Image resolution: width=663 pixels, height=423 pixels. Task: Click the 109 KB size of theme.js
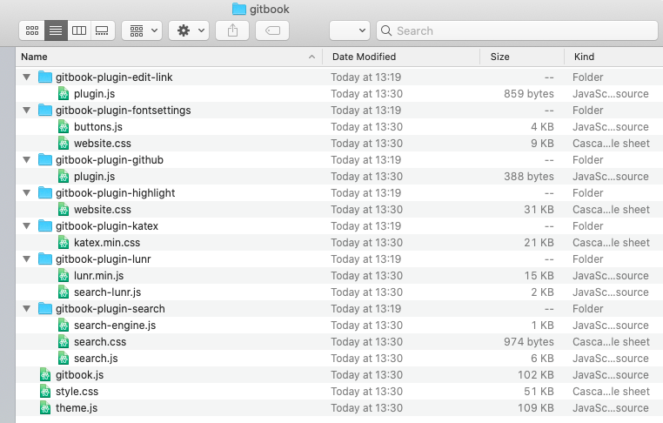click(x=536, y=408)
